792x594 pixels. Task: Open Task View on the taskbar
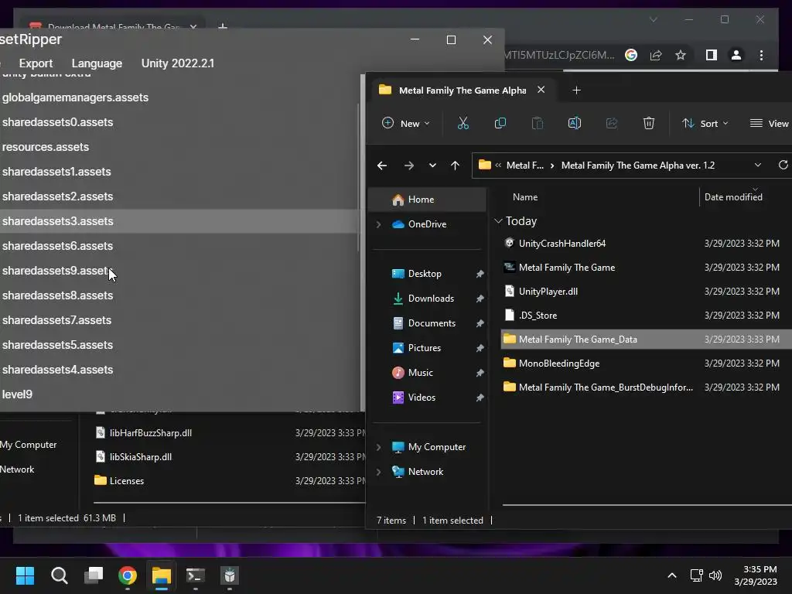point(94,575)
